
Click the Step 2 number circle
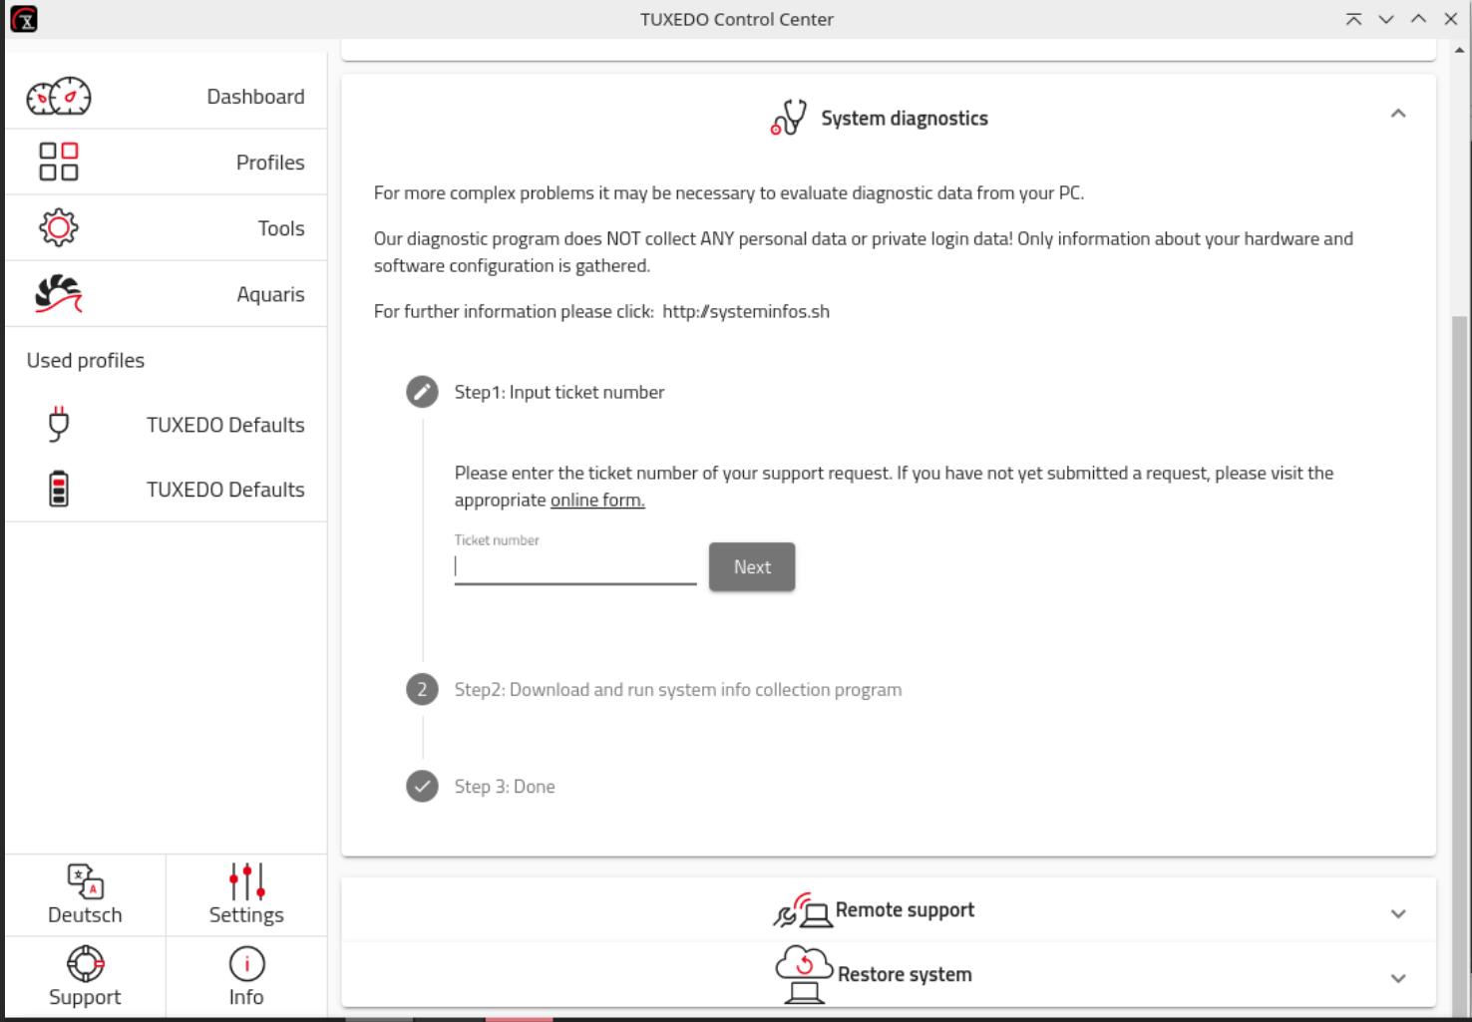pyautogui.click(x=422, y=689)
